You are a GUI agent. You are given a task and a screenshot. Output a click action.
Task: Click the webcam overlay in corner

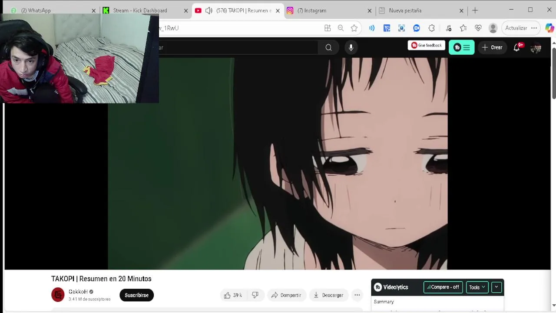tap(79, 58)
